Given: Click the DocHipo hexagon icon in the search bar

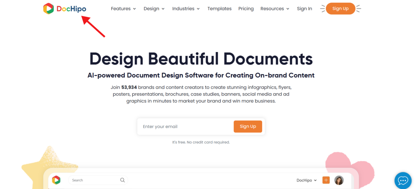Looking at the screenshot, I should pyautogui.click(x=56, y=180).
